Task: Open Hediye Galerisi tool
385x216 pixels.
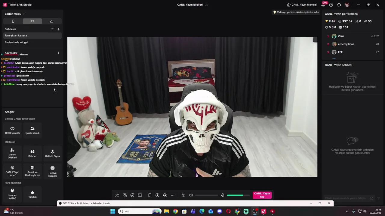Action: tap(52, 171)
